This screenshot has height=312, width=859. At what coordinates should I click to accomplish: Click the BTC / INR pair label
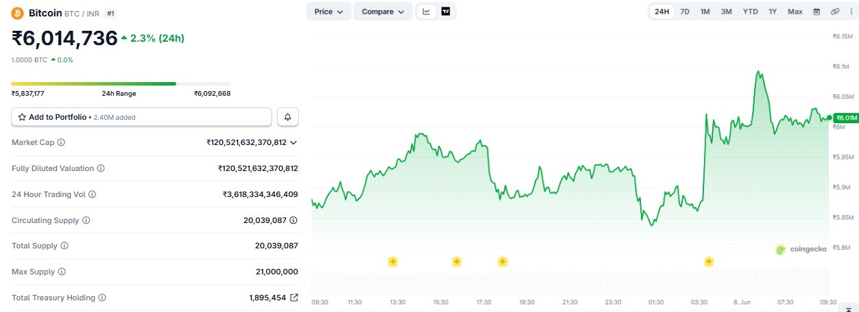82,13
